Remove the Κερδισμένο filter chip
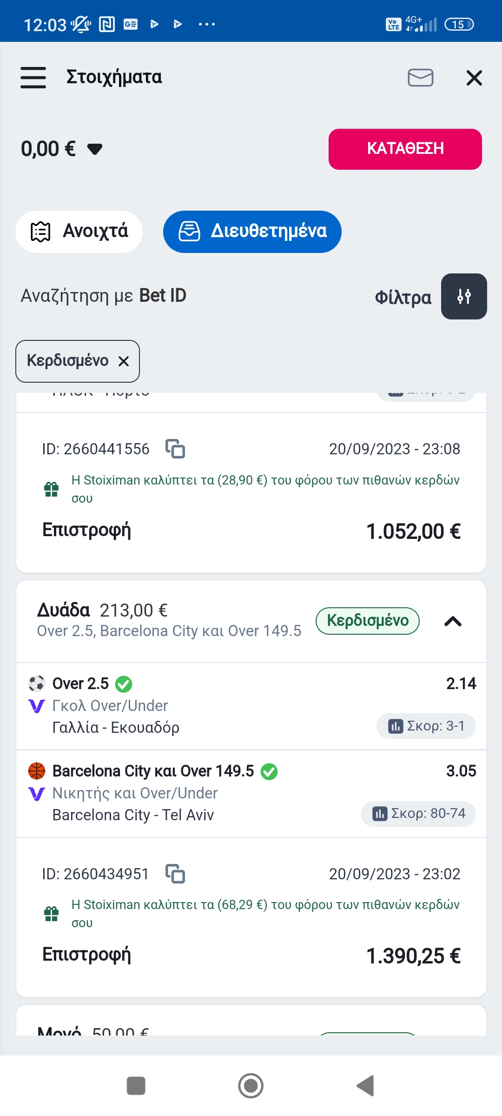 (x=124, y=361)
